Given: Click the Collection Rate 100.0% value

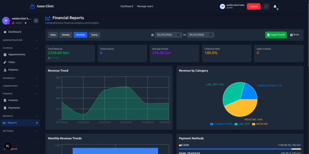Looking at the screenshot, I should 211,53.
